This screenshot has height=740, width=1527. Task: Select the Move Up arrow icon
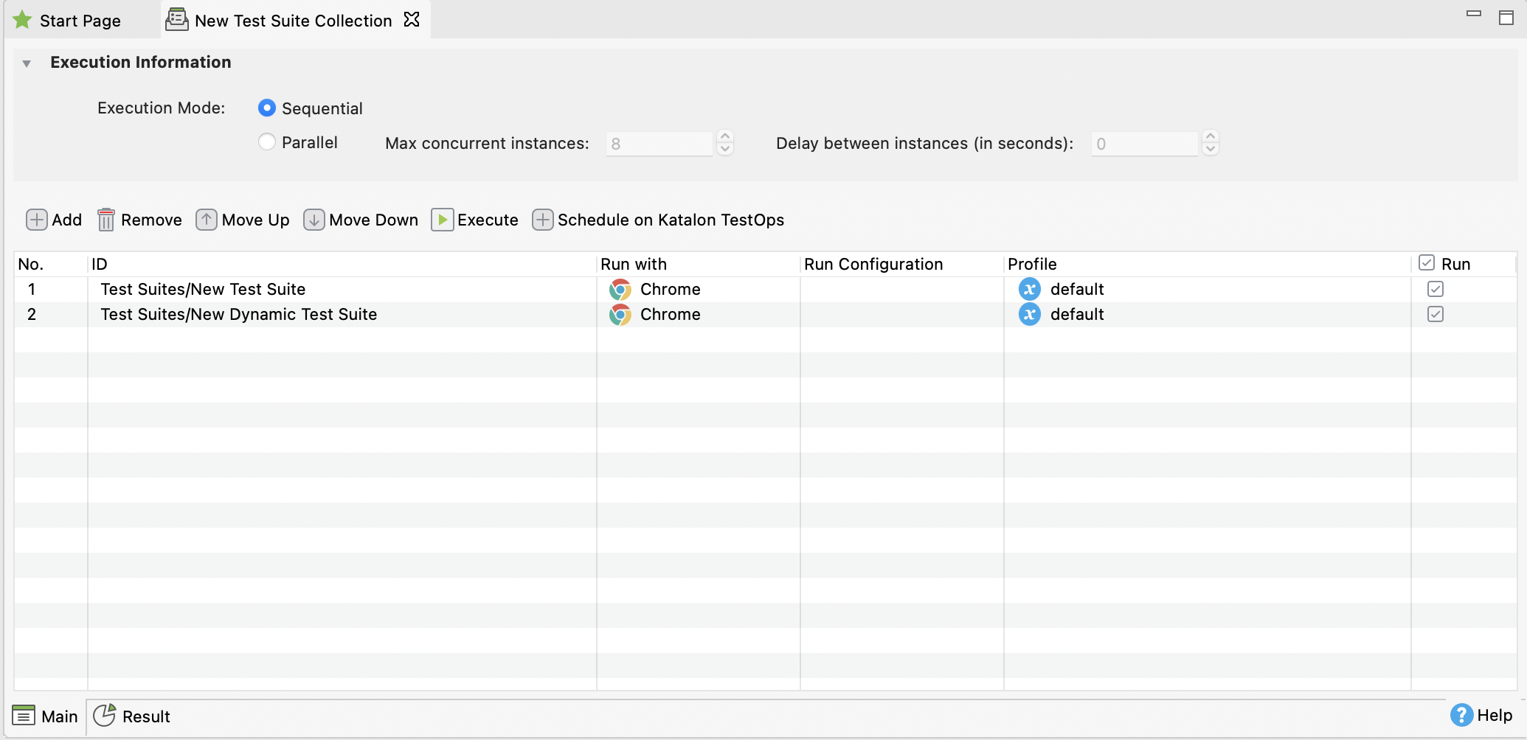[x=207, y=220]
